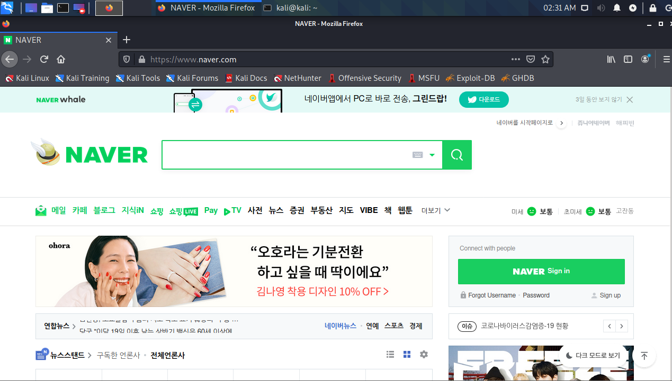Select the 전체언론사 newsstand tab

tap(167, 355)
